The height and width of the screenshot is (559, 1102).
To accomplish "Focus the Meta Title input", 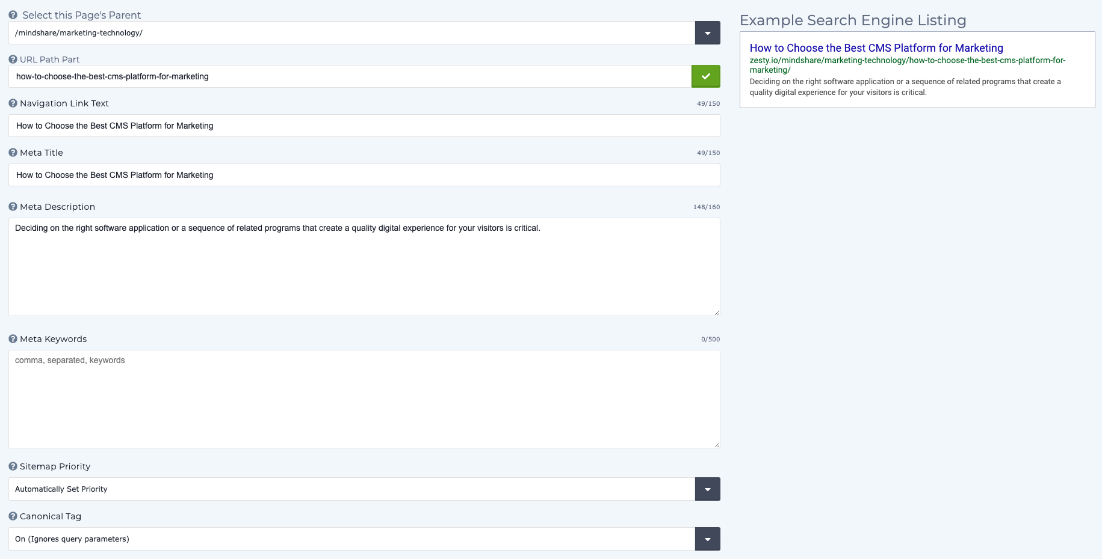I will pyautogui.click(x=364, y=175).
